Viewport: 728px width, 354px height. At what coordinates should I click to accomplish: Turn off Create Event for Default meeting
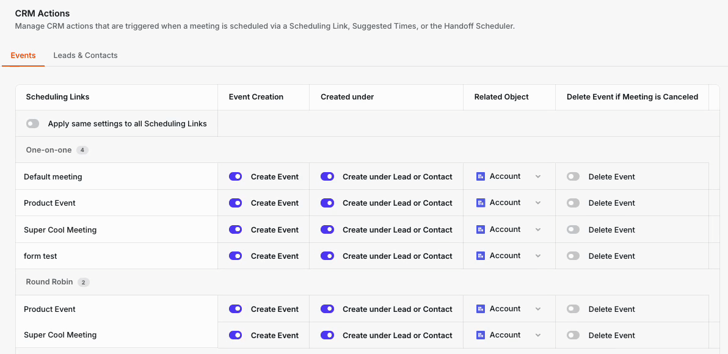(x=235, y=176)
